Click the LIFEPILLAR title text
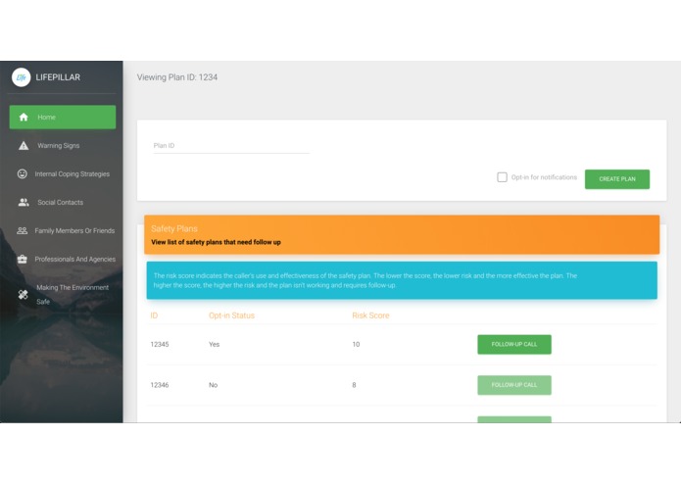 (58, 77)
